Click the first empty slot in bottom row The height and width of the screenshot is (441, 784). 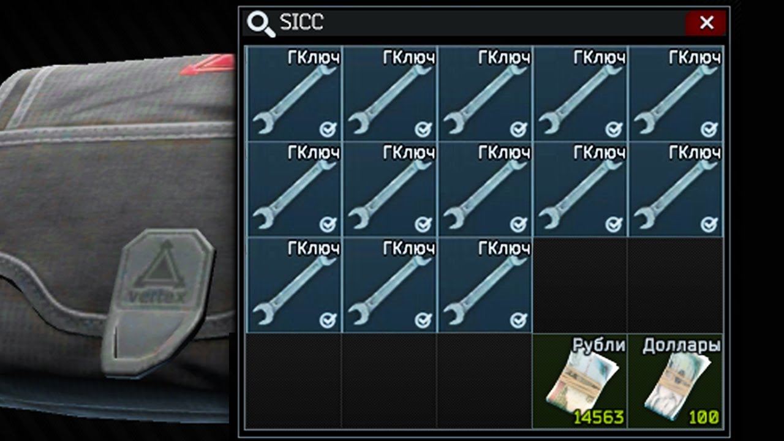coord(294,380)
